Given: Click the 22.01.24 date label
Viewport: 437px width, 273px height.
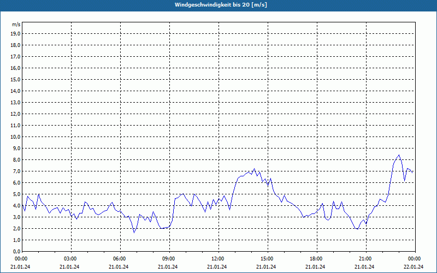Looking at the screenshot, I should click(x=414, y=266).
